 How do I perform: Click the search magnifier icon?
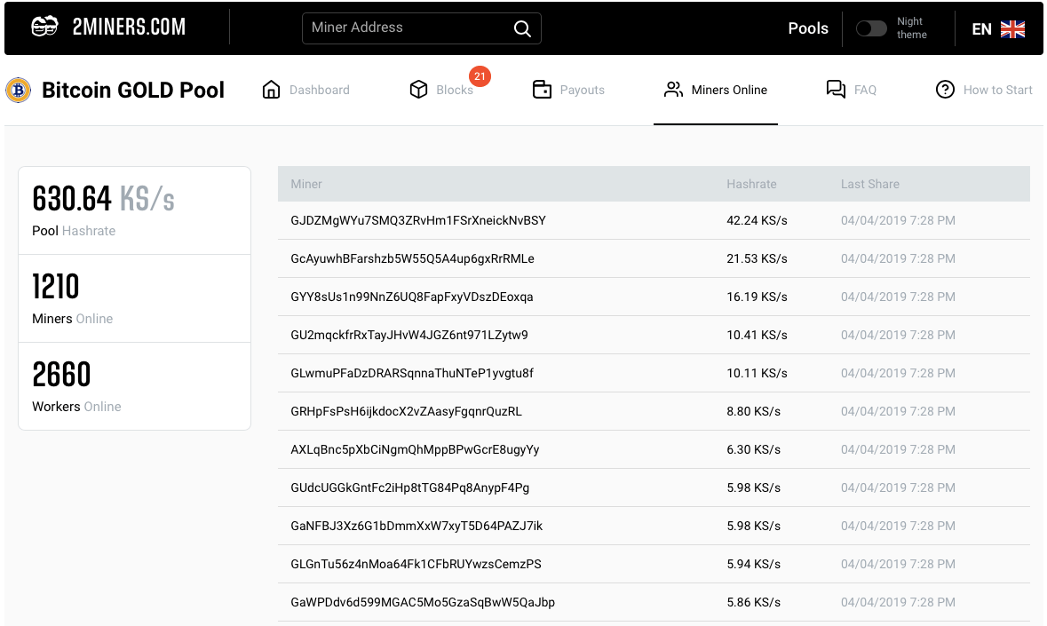pyautogui.click(x=522, y=28)
